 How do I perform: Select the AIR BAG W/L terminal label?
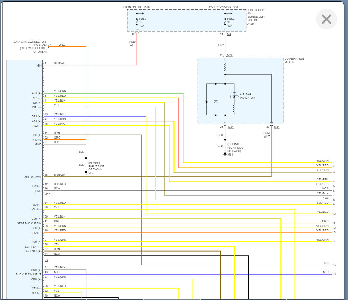click(x=33, y=177)
